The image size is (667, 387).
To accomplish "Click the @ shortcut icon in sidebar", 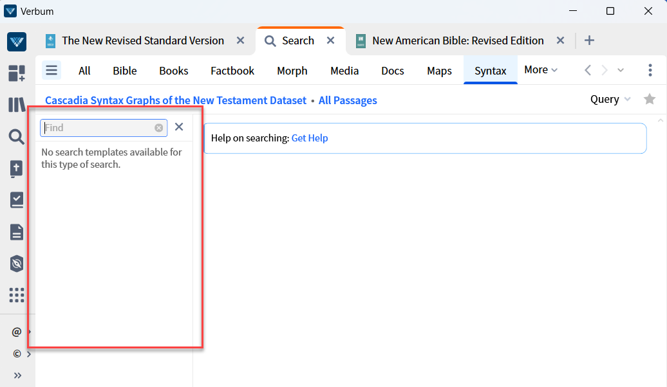I will (x=17, y=332).
